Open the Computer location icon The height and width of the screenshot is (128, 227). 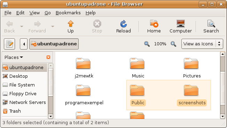point(181,27)
